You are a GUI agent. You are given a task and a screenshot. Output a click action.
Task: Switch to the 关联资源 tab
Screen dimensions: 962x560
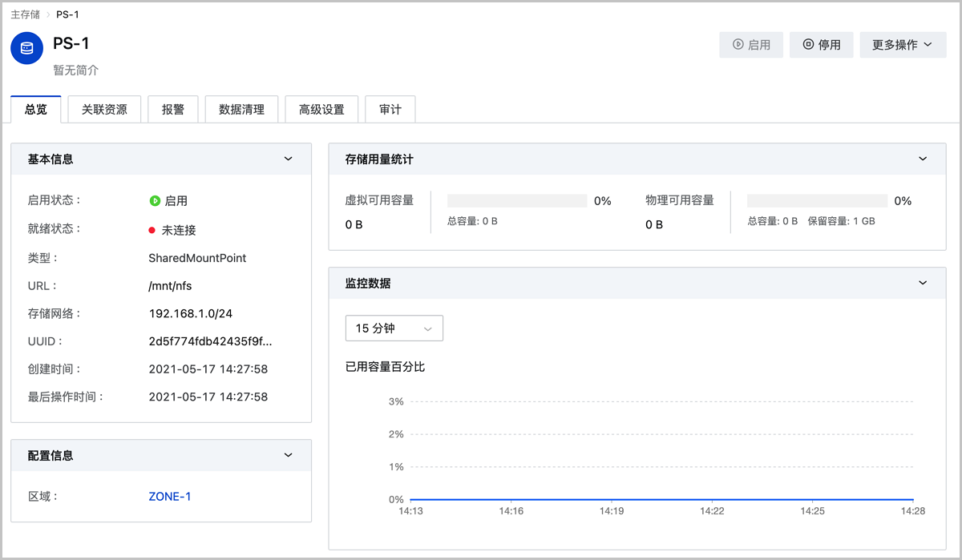pyautogui.click(x=104, y=110)
